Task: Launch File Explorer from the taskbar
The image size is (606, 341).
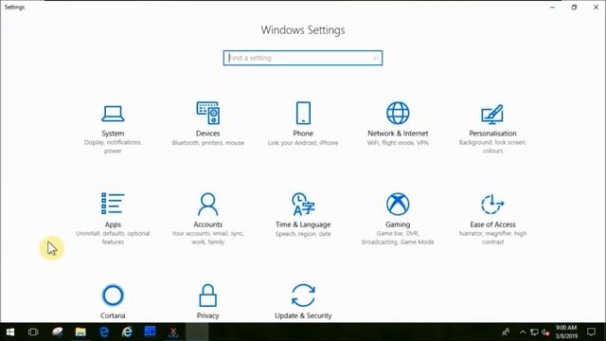Action: coord(80,332)
